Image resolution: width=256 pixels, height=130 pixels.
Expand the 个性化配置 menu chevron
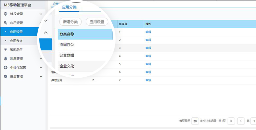point(41,67)
